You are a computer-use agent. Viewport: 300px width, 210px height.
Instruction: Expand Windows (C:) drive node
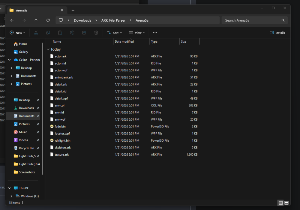(x=11, y=196)
